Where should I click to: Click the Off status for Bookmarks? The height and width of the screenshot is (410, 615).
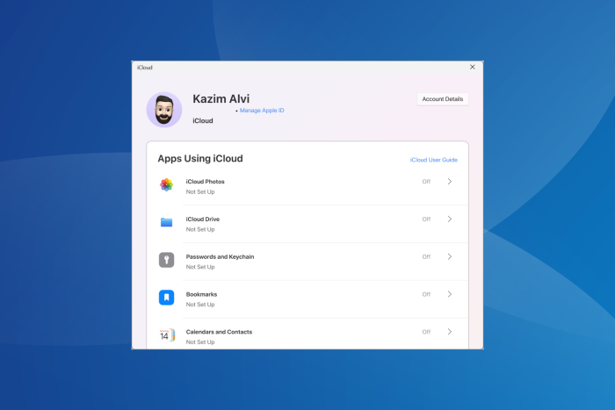click(426, 294)
